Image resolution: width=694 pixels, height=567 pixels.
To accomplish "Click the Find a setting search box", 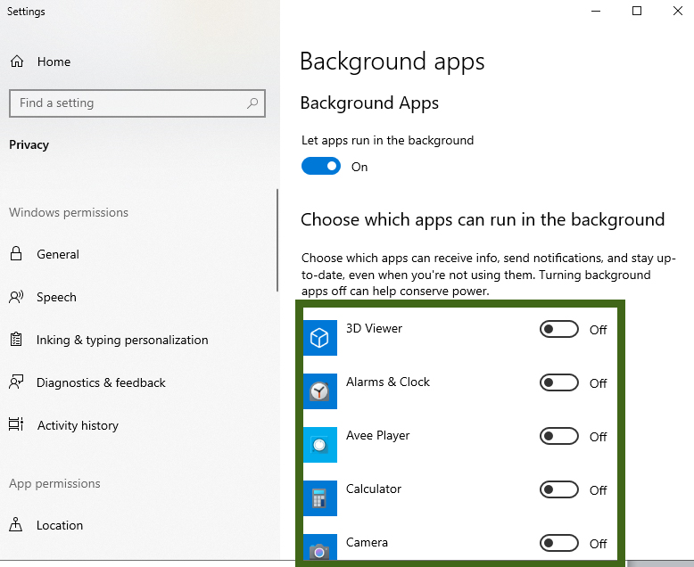I will pos(137,103).
